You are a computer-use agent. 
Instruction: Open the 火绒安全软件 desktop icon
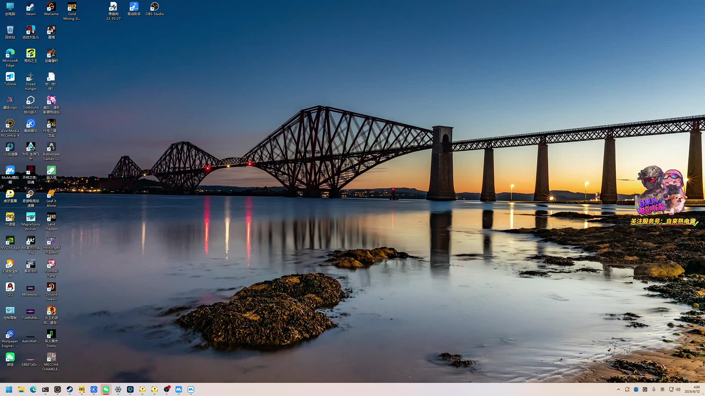(10, 268)
